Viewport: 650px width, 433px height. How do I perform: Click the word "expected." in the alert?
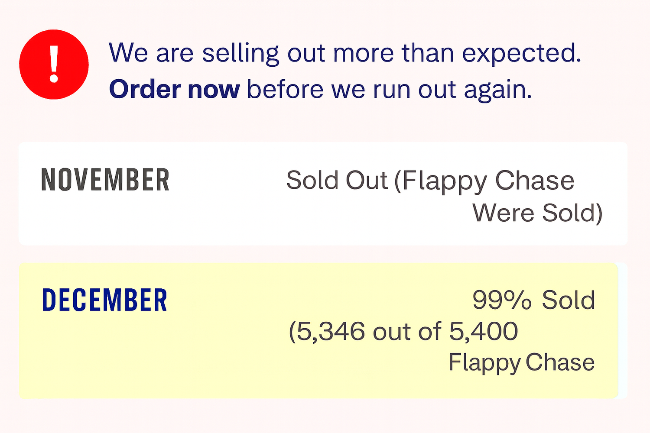click(521, 53)
